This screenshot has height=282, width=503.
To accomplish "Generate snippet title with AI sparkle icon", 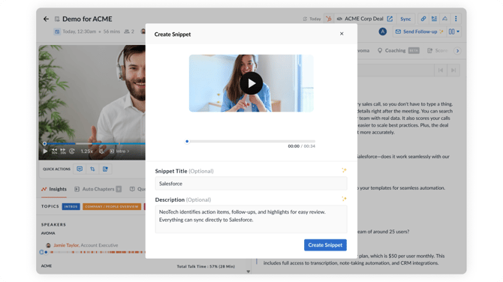I will point(344,170).
